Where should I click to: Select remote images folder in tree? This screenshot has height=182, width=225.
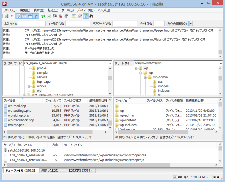163,86
